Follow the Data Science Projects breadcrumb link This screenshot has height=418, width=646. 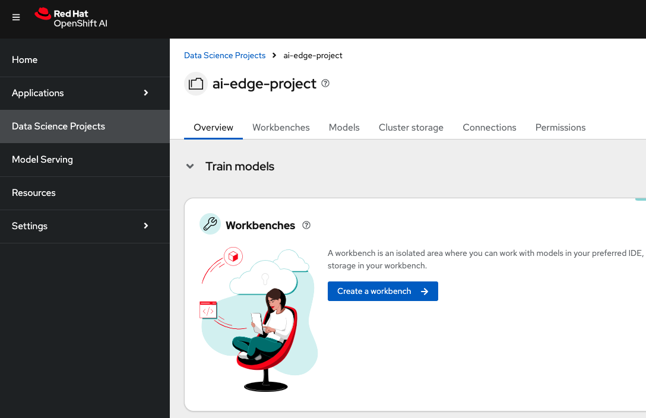click(x=224, y=55)
